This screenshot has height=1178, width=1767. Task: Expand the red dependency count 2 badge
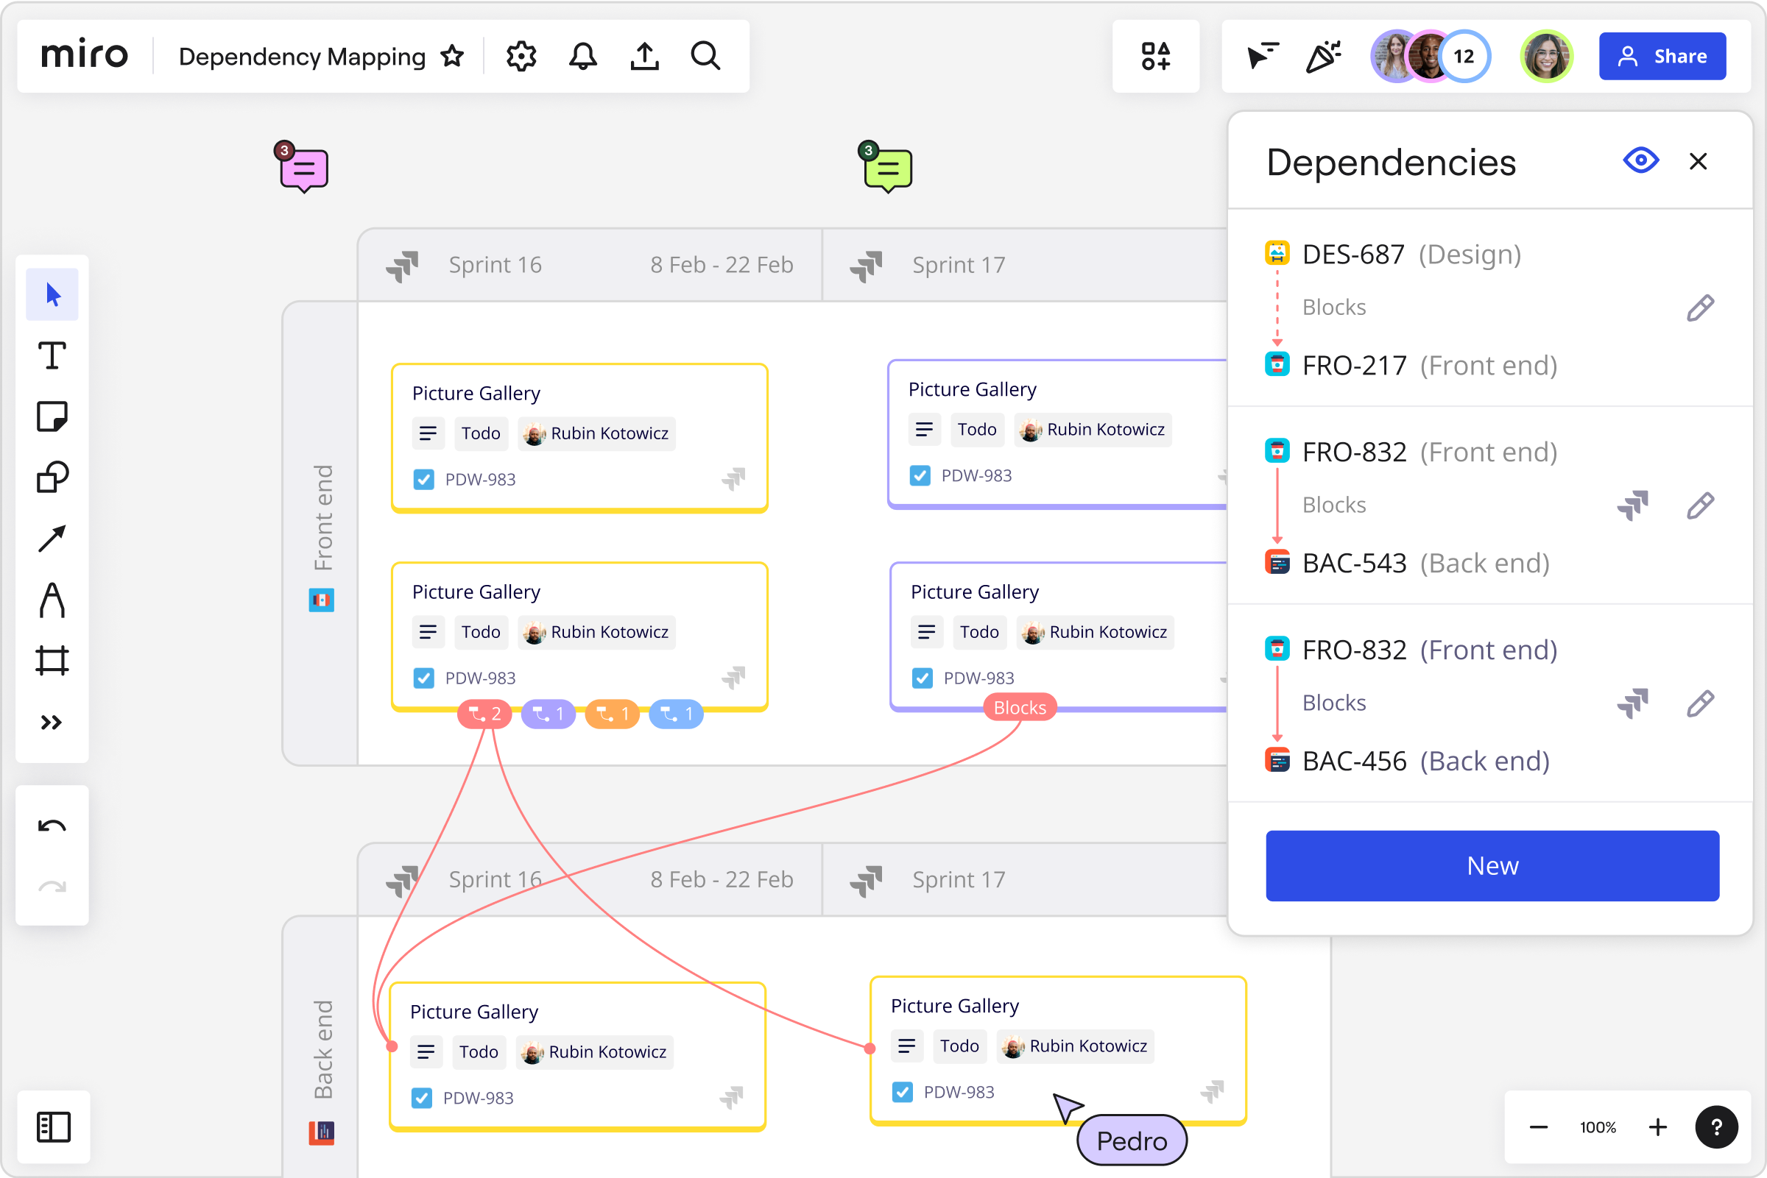click(484, 714)
